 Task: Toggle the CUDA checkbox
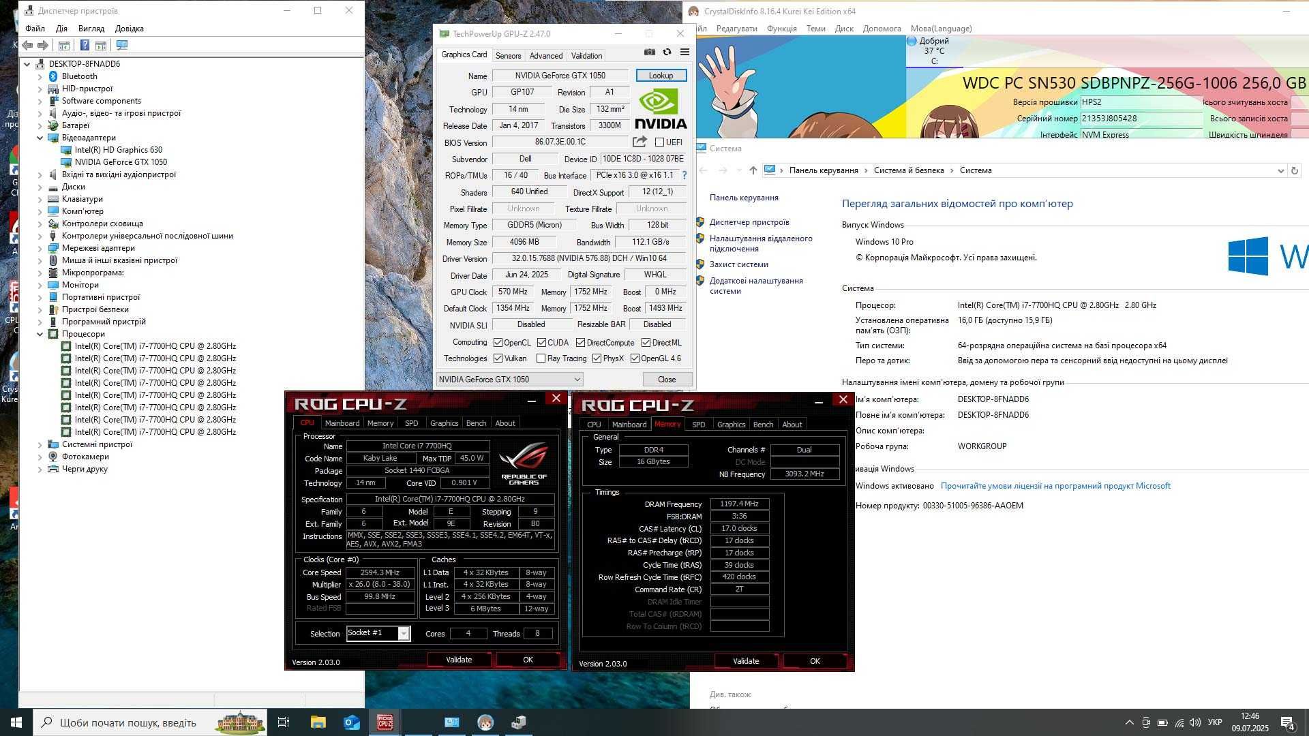click(x=542, y=343)
